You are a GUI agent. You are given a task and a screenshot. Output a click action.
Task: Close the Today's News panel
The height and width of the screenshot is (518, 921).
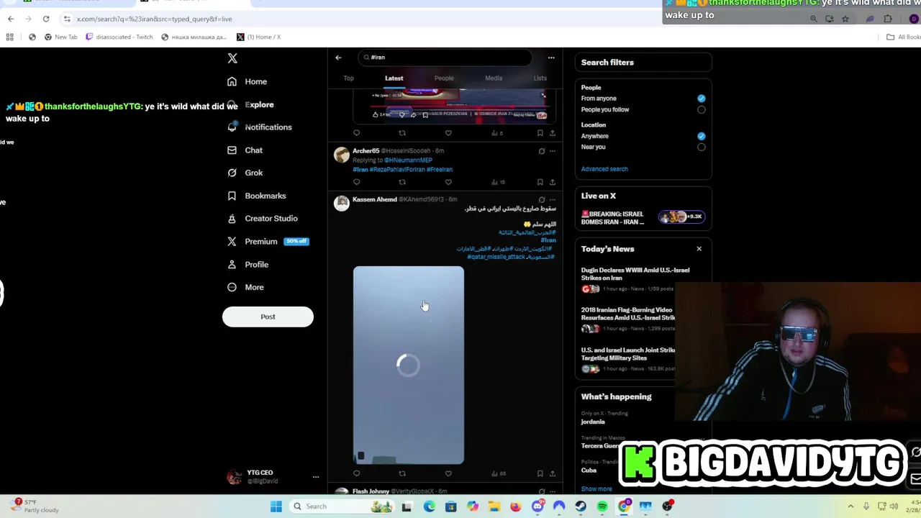click(x=699, y=249)
